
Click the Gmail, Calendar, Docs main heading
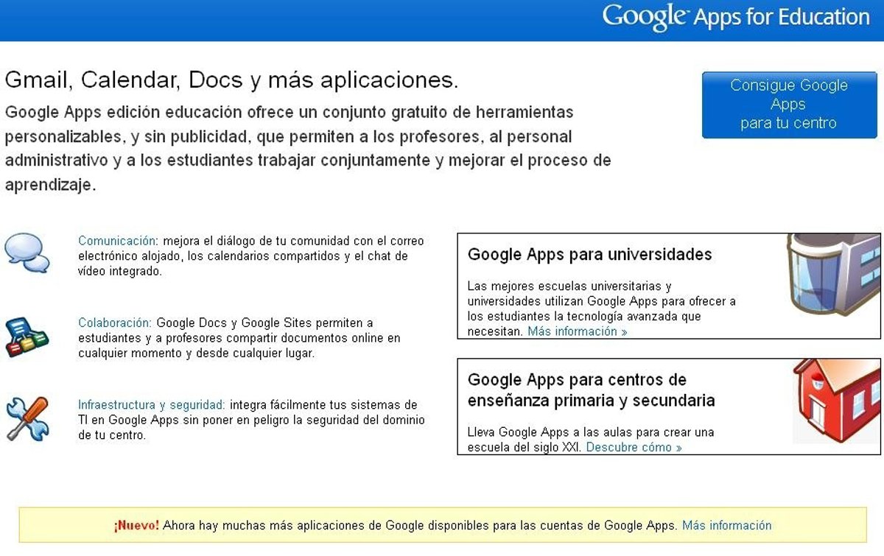coord(231,80)
